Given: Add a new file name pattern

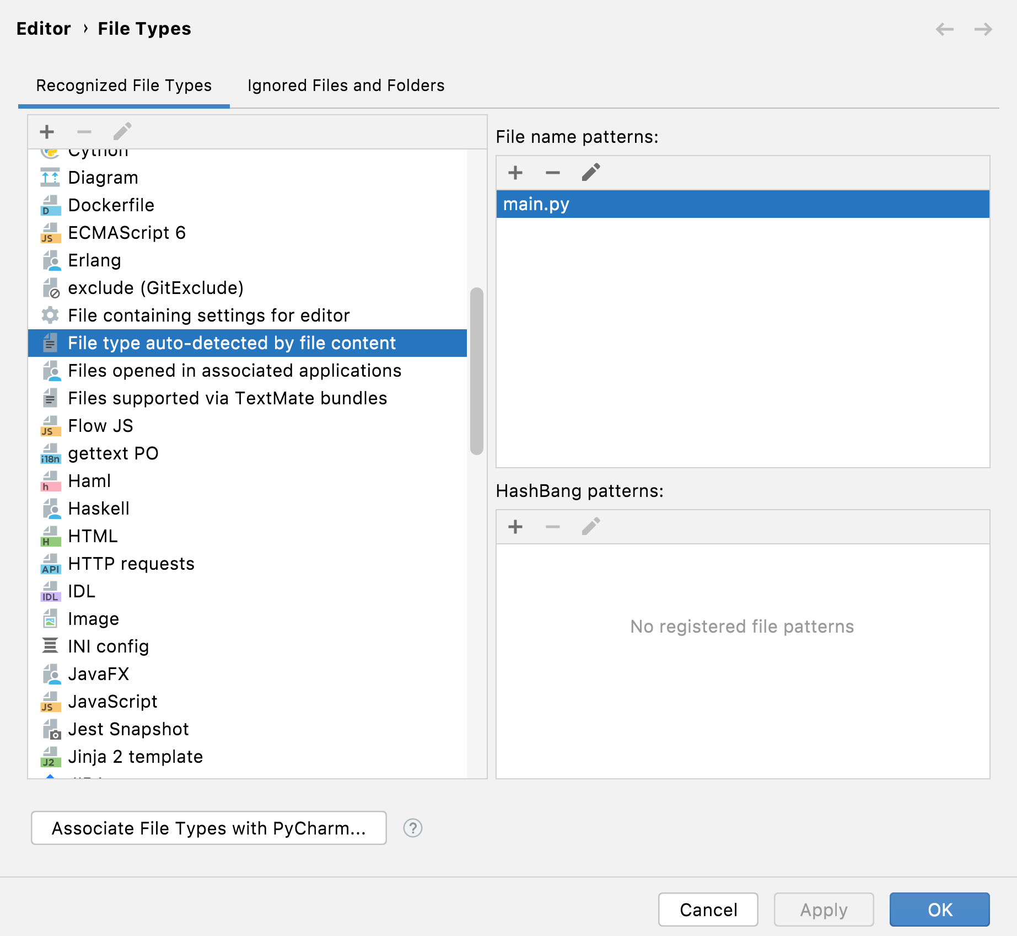Looking at the screenshot, I should click(x=515, y=173).
